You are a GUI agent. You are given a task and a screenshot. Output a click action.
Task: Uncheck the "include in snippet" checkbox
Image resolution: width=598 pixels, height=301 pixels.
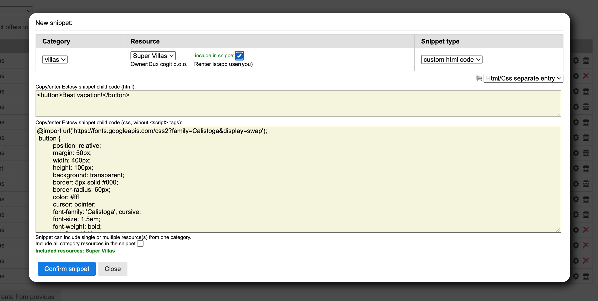coord(239,55)
